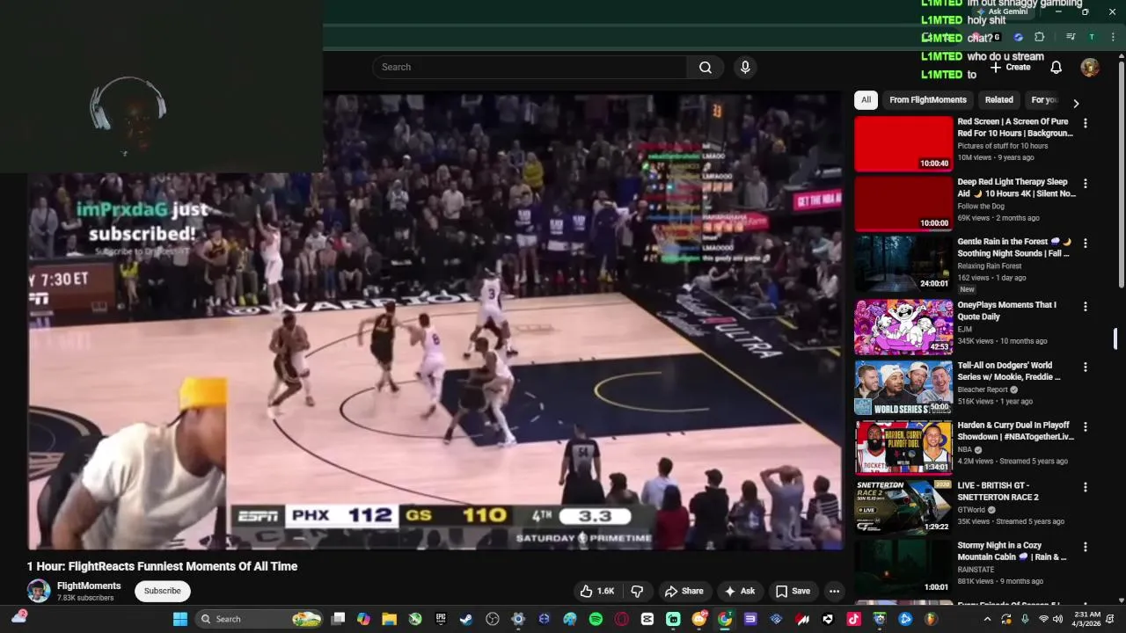Open the YouTube account avatar menu

coord(1090,67)
